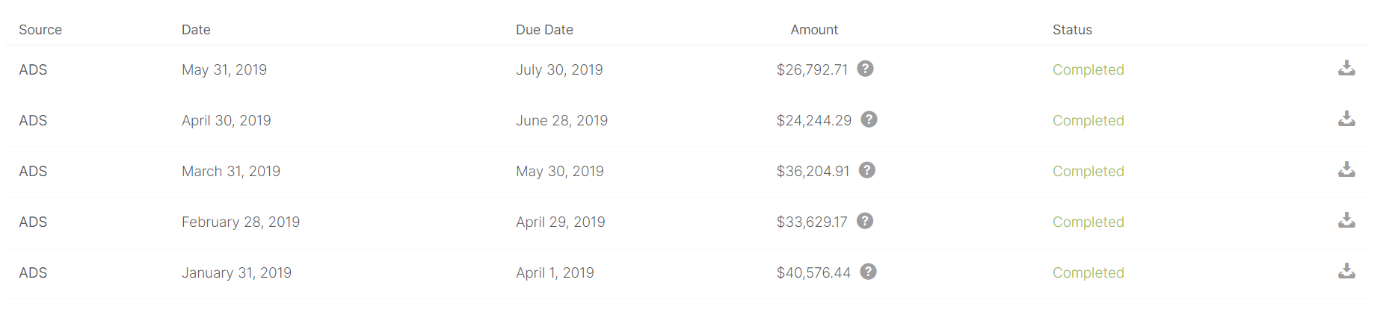Image resolution: width=1389 pixels, height=312 pixels.
Task: Click the Amount column header
Action: [x=814, y=30]
